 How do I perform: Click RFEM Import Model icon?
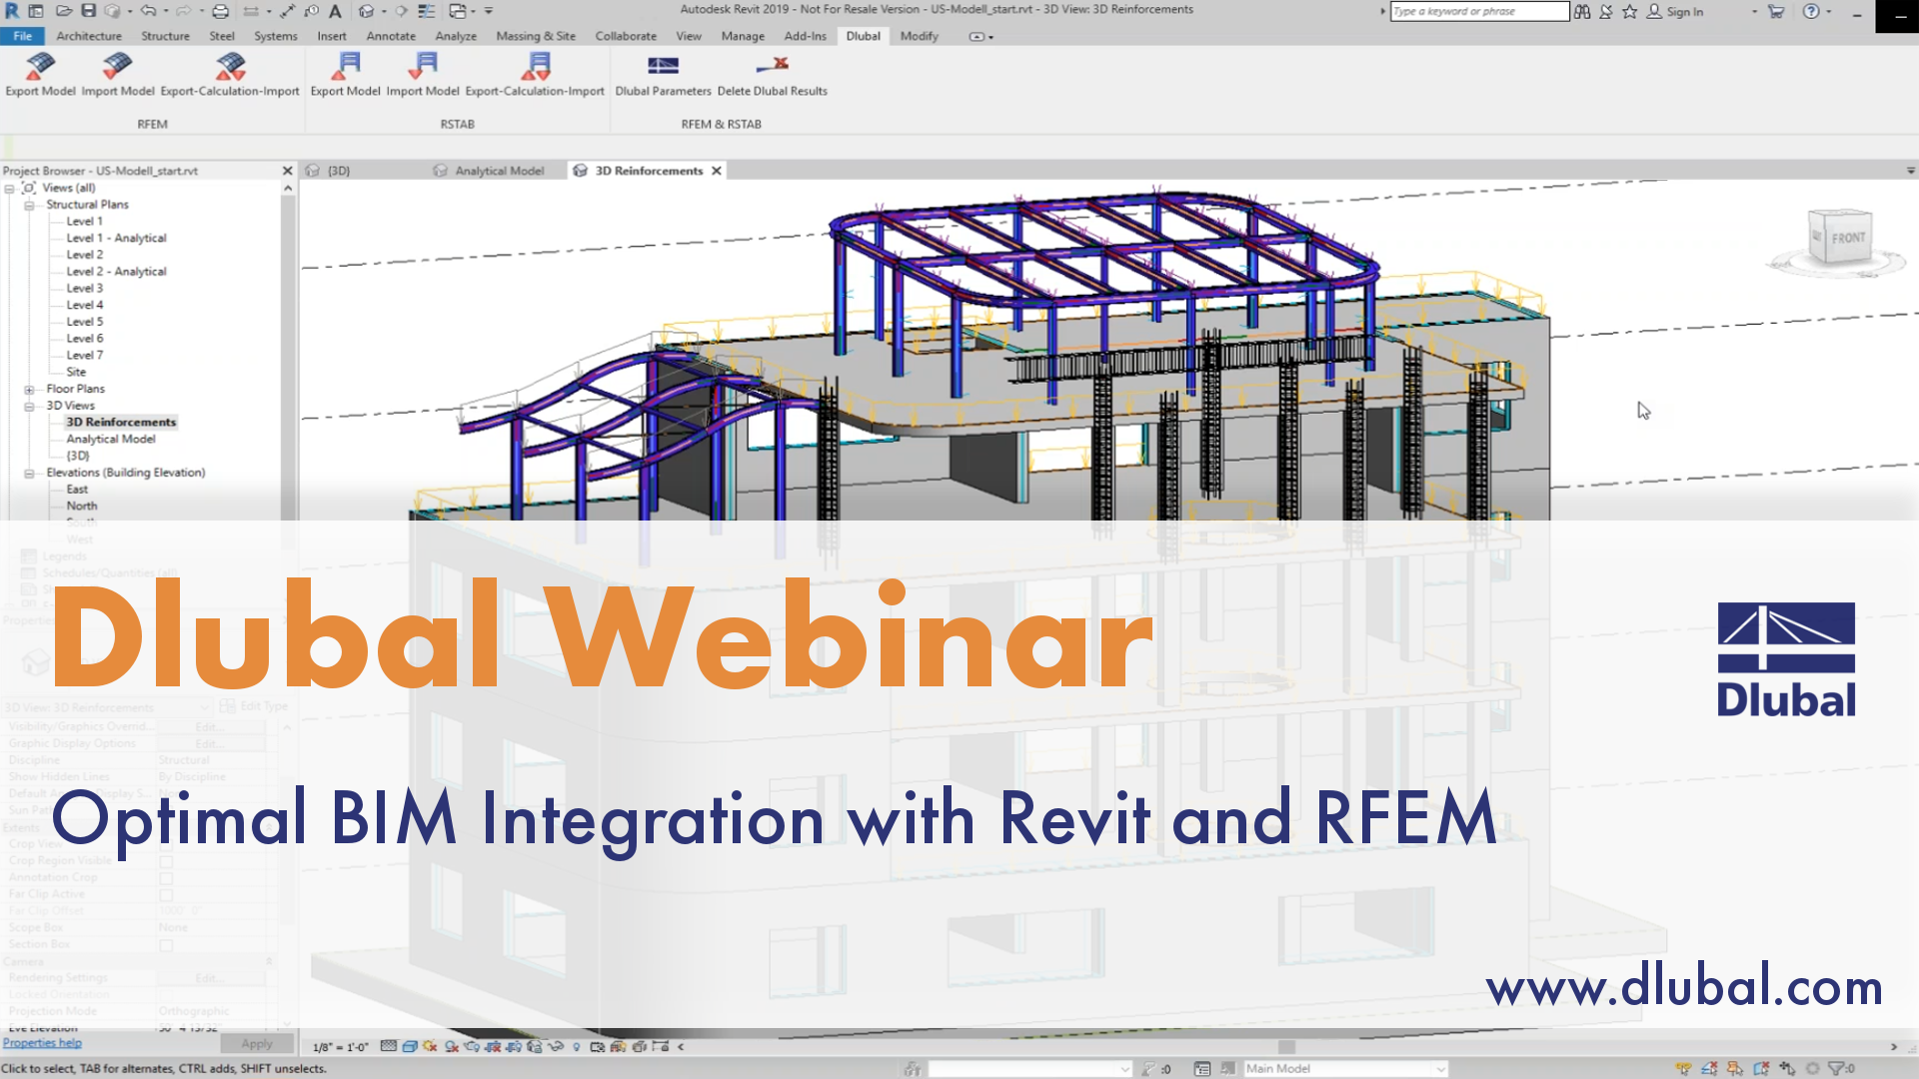117,66
